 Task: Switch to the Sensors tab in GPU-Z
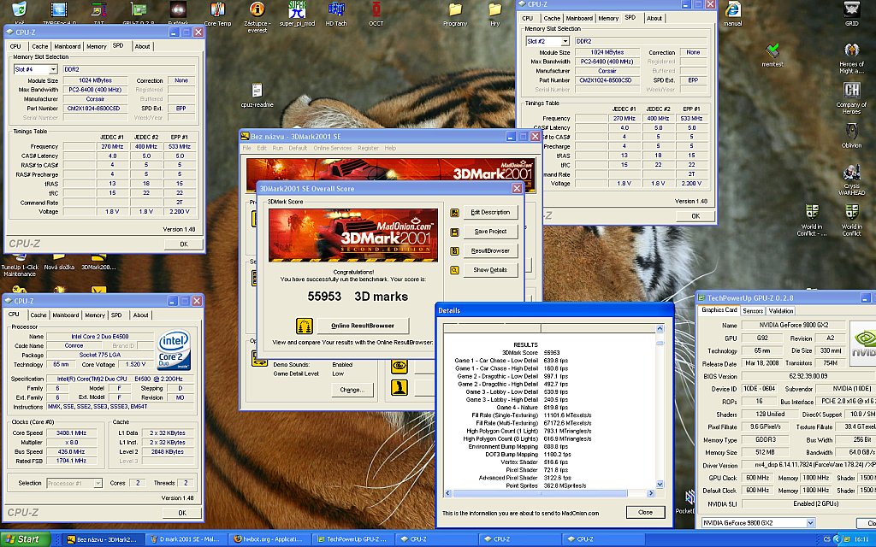pos(753,311)
